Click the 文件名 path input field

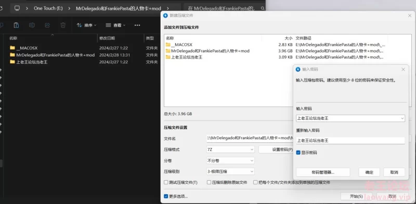250,138
